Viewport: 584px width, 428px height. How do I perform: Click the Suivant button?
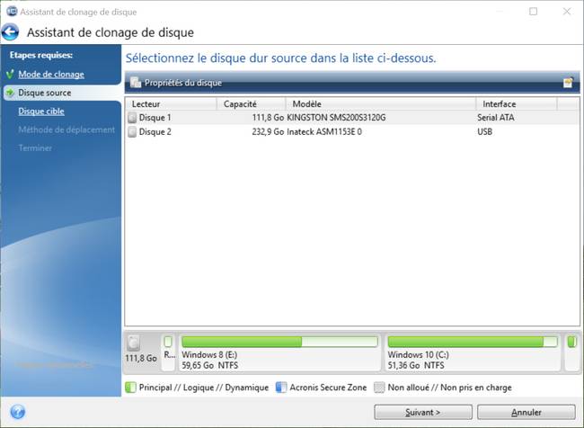[x=423, y=413]
